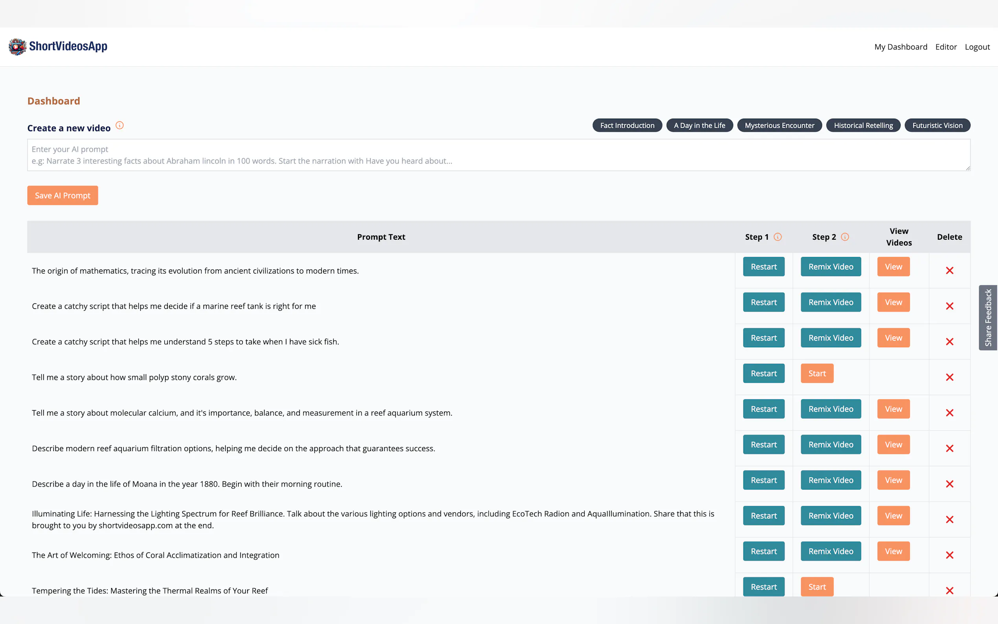This screenshot has height=624, width=998.
Task: Delete the molecular calcium prompt
Action: tap(949, 413)
